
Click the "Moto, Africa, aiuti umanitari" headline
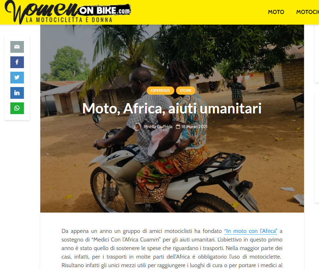[x=172, y=108]
